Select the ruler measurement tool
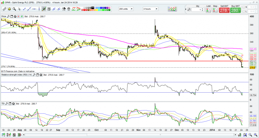 click(x=4, y=9)
